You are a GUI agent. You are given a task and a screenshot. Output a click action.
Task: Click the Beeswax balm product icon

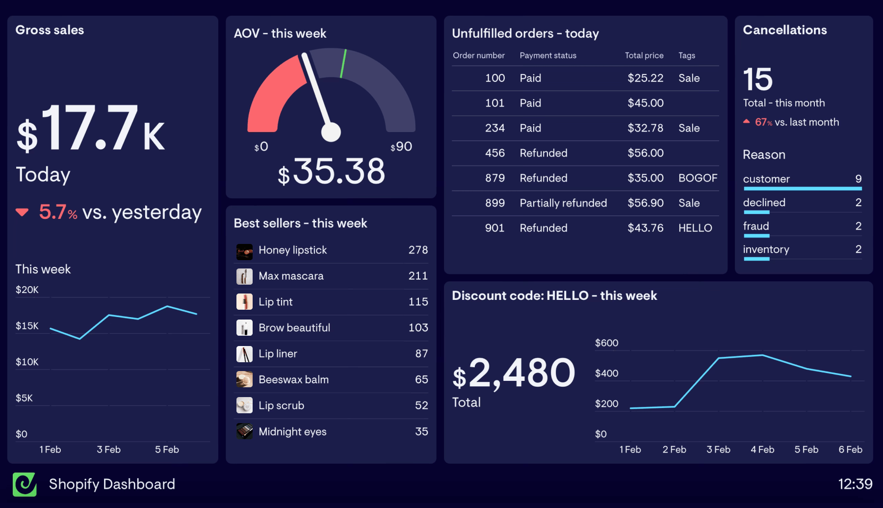[244, 379]
